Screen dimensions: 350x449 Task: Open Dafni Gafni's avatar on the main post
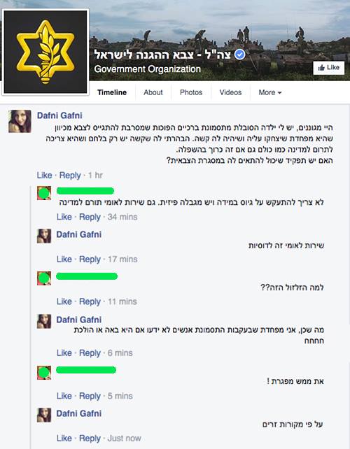click(x=20, y=122)
